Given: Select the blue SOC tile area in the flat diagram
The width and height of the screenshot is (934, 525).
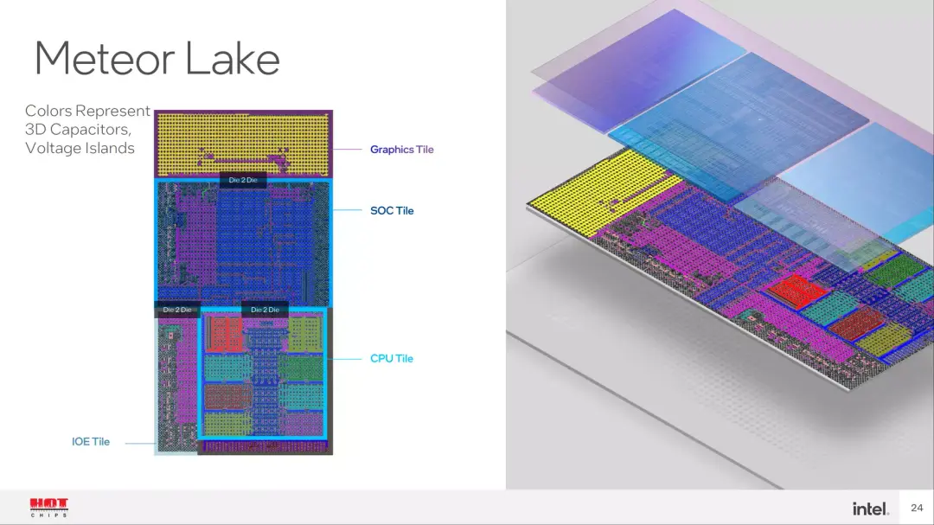Looking at the screenshot, I should pyautogui.click(x=243, y=242).
